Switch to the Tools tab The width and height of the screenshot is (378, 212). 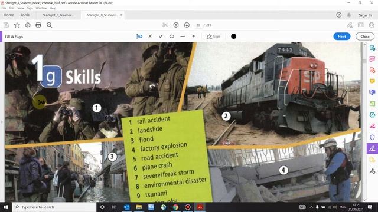point(25,15)
